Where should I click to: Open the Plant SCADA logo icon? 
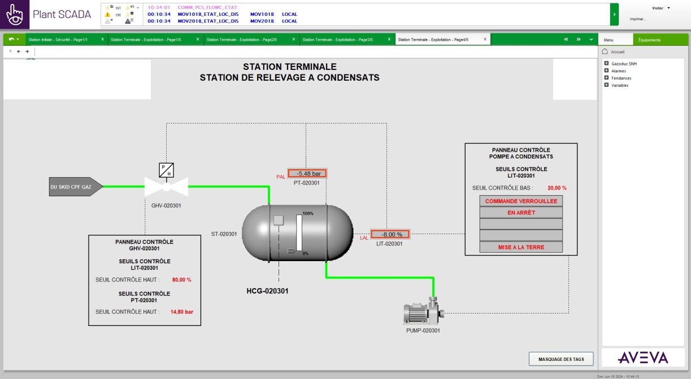[15, 14]
